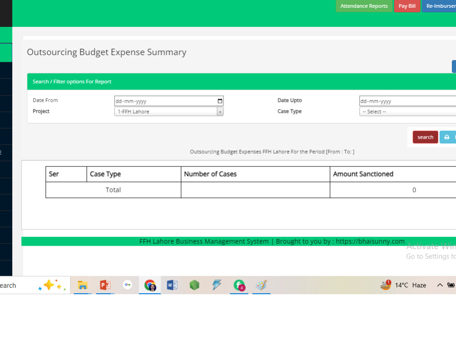Expand the Project dropdown showing 1-FFH Lahore

point(169,111)
